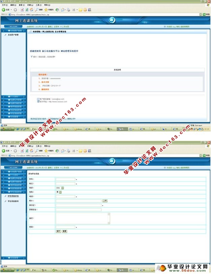Expand 个人资料 panel in upper window sidebar
Image resolution: width=211 pixels, height=274 pixels.
(x=13, y=97)
